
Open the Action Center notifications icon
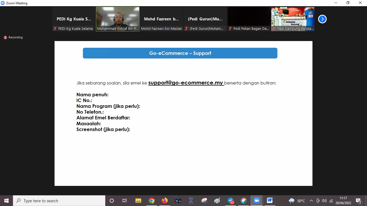[358, 201]
